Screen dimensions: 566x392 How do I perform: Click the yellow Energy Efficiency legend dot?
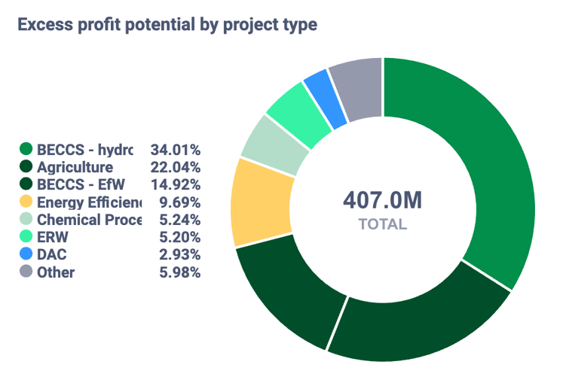click(26, 202)
